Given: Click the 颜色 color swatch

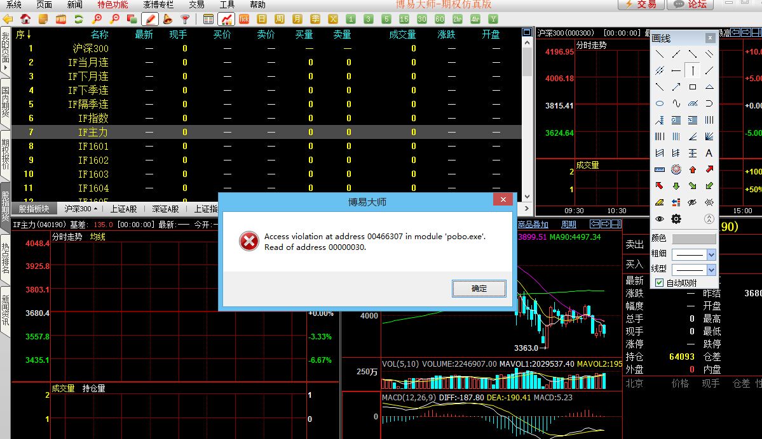Looking at the screenshot, I should pyautogui.click(x=693, y=239).
